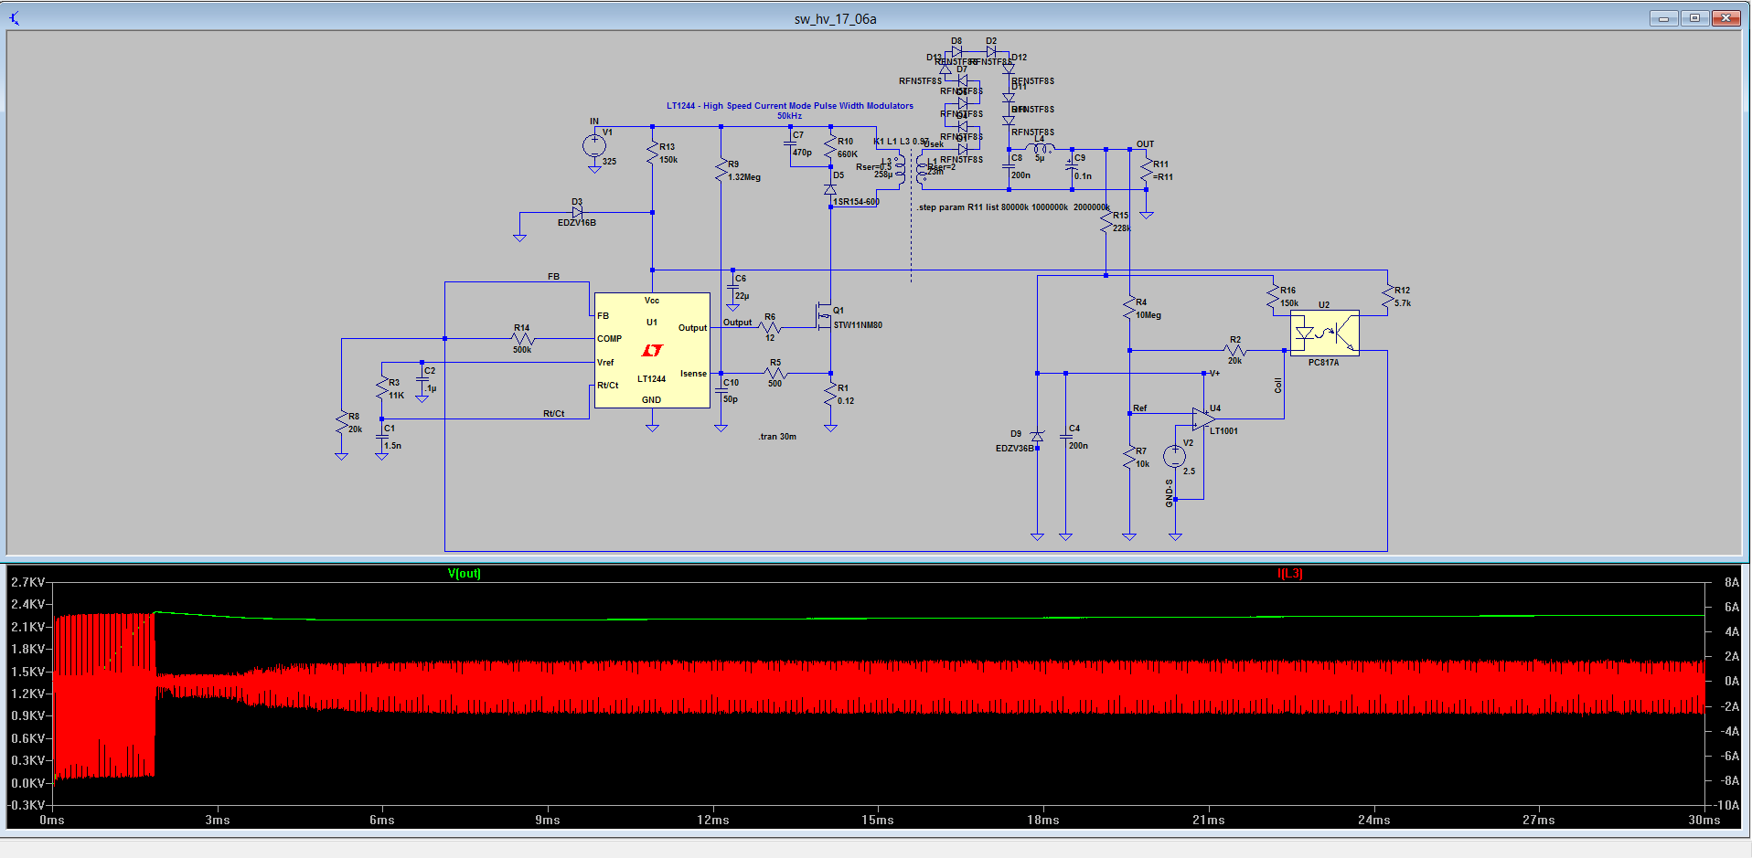Image resolution: width=1752 pixels, height=858 pixels.
Task: Minimize the LTspice window
Action: (x=1663, y=17)
